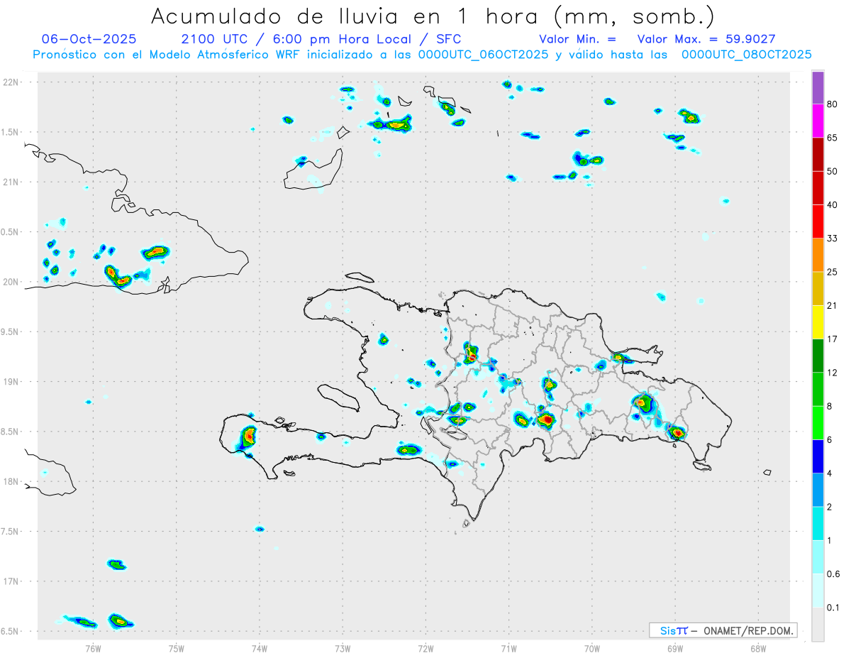
Task: Click the 71W longitude label
Action: tap(508, 649)
